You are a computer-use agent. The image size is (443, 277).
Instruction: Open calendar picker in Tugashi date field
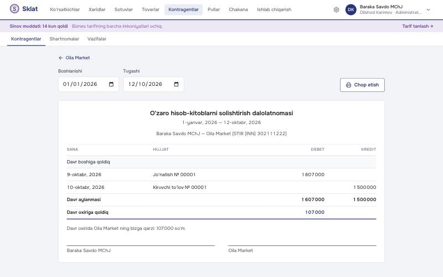(x=176, y=84)
